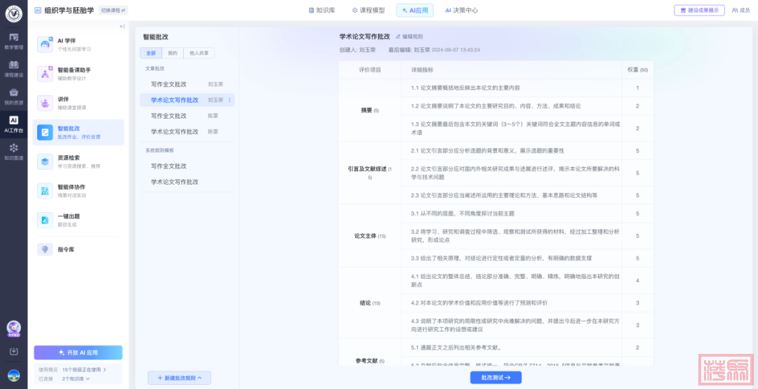Open the 教学管理 sidebar icon
758x389 pixels.
pos(13,41)
